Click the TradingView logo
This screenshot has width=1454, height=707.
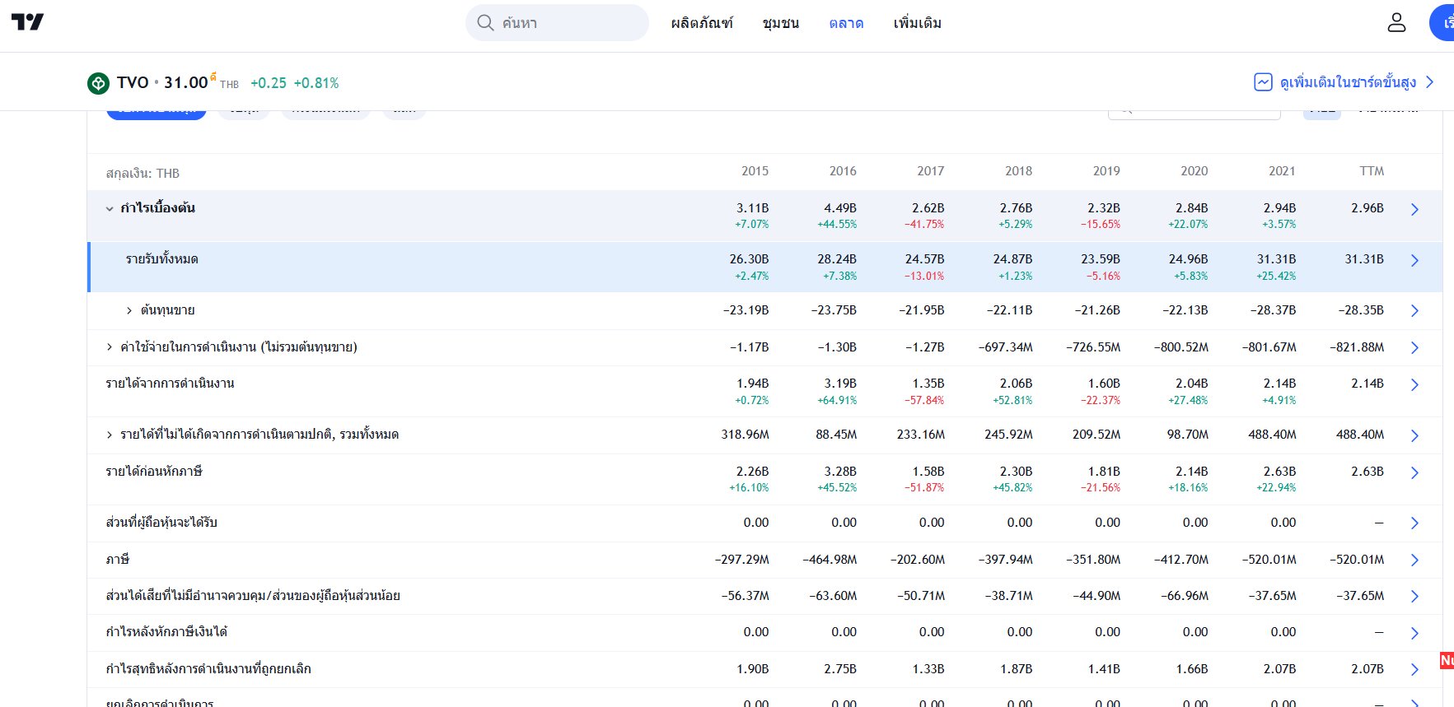[x=27, y=22]
